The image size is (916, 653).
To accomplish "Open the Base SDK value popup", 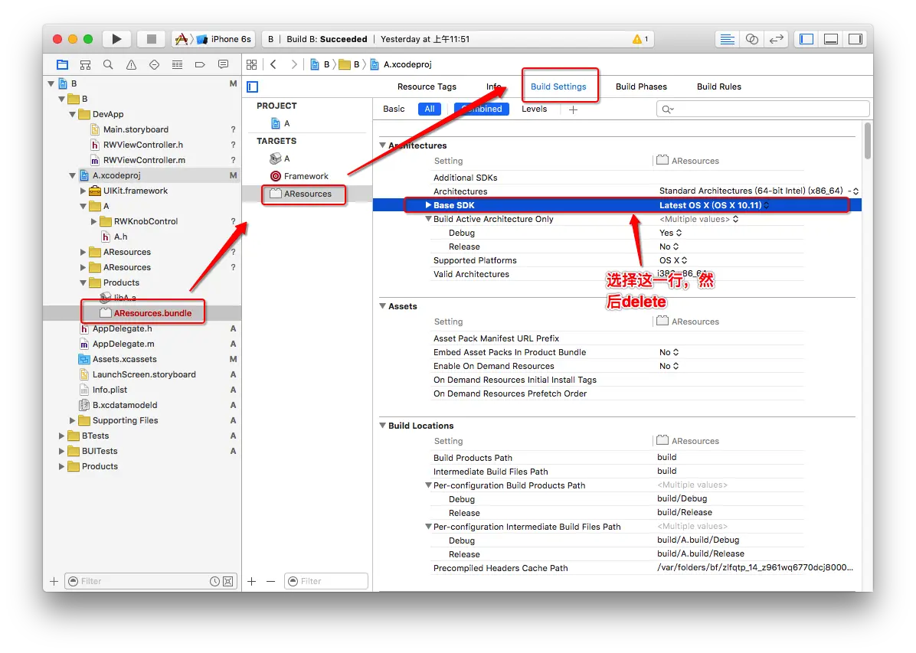I will [x=715, y=205].
